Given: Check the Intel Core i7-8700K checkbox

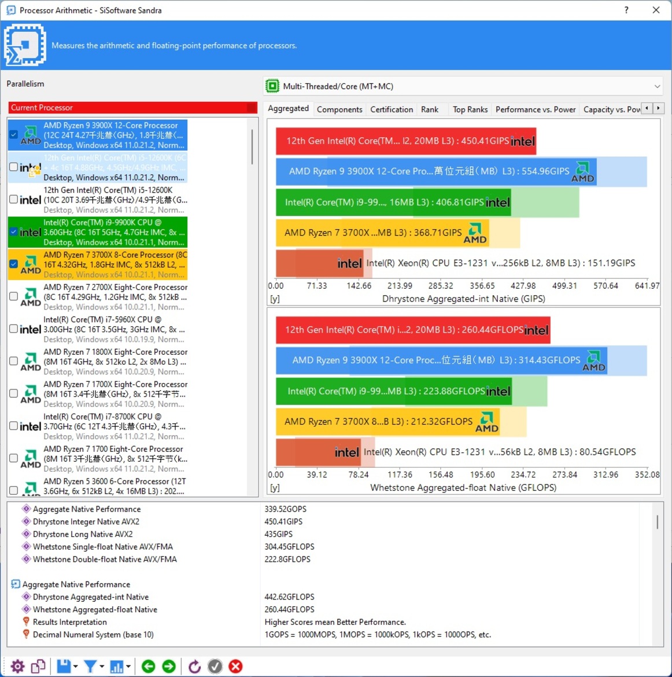Looking at the screenshot, I should (13, 426).
